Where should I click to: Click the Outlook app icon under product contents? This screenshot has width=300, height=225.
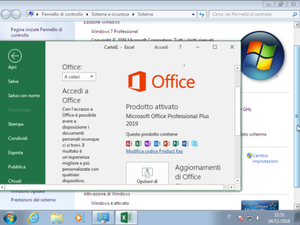click(x=157, y=144)
